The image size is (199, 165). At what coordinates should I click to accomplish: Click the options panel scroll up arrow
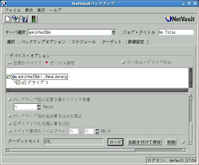(191, 98)
